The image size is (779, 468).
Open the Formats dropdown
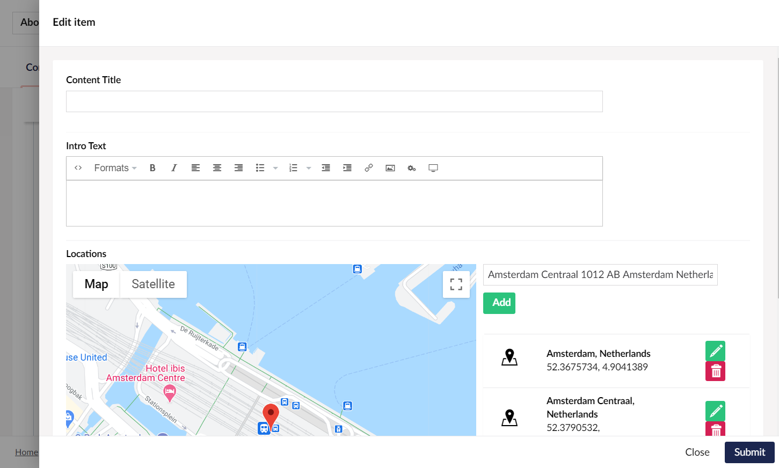(x=115, y=168)
